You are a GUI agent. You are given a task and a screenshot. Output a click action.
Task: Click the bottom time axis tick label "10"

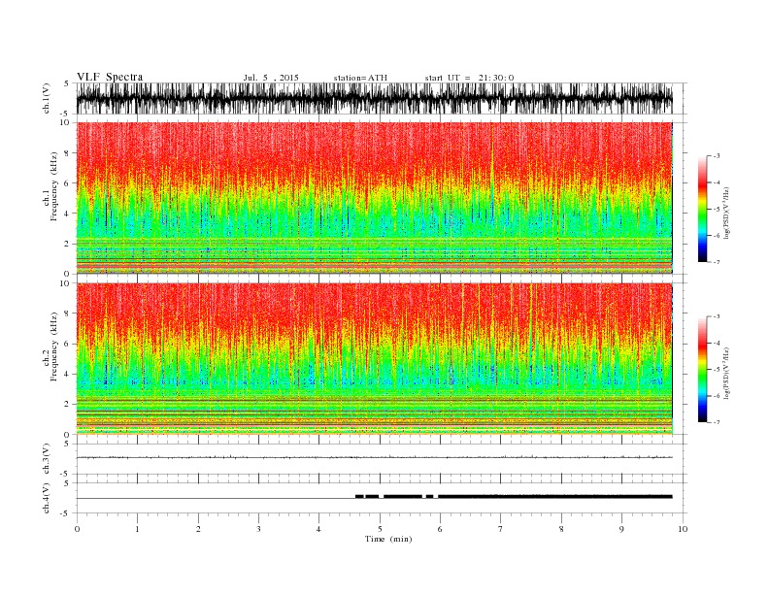[x=683, y=529]
